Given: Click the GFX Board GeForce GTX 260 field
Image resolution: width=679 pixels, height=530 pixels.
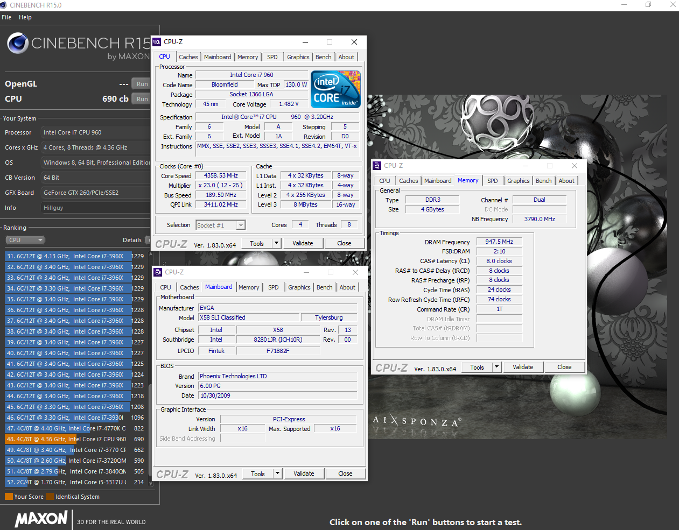Looking at the screenshot, I should 96,193.
